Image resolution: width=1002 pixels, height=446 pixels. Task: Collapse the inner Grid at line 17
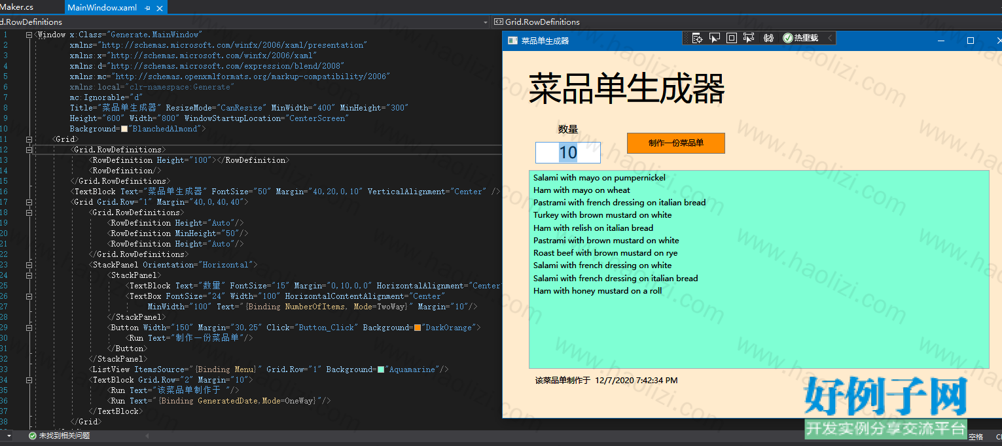click(x=29, y=202)
